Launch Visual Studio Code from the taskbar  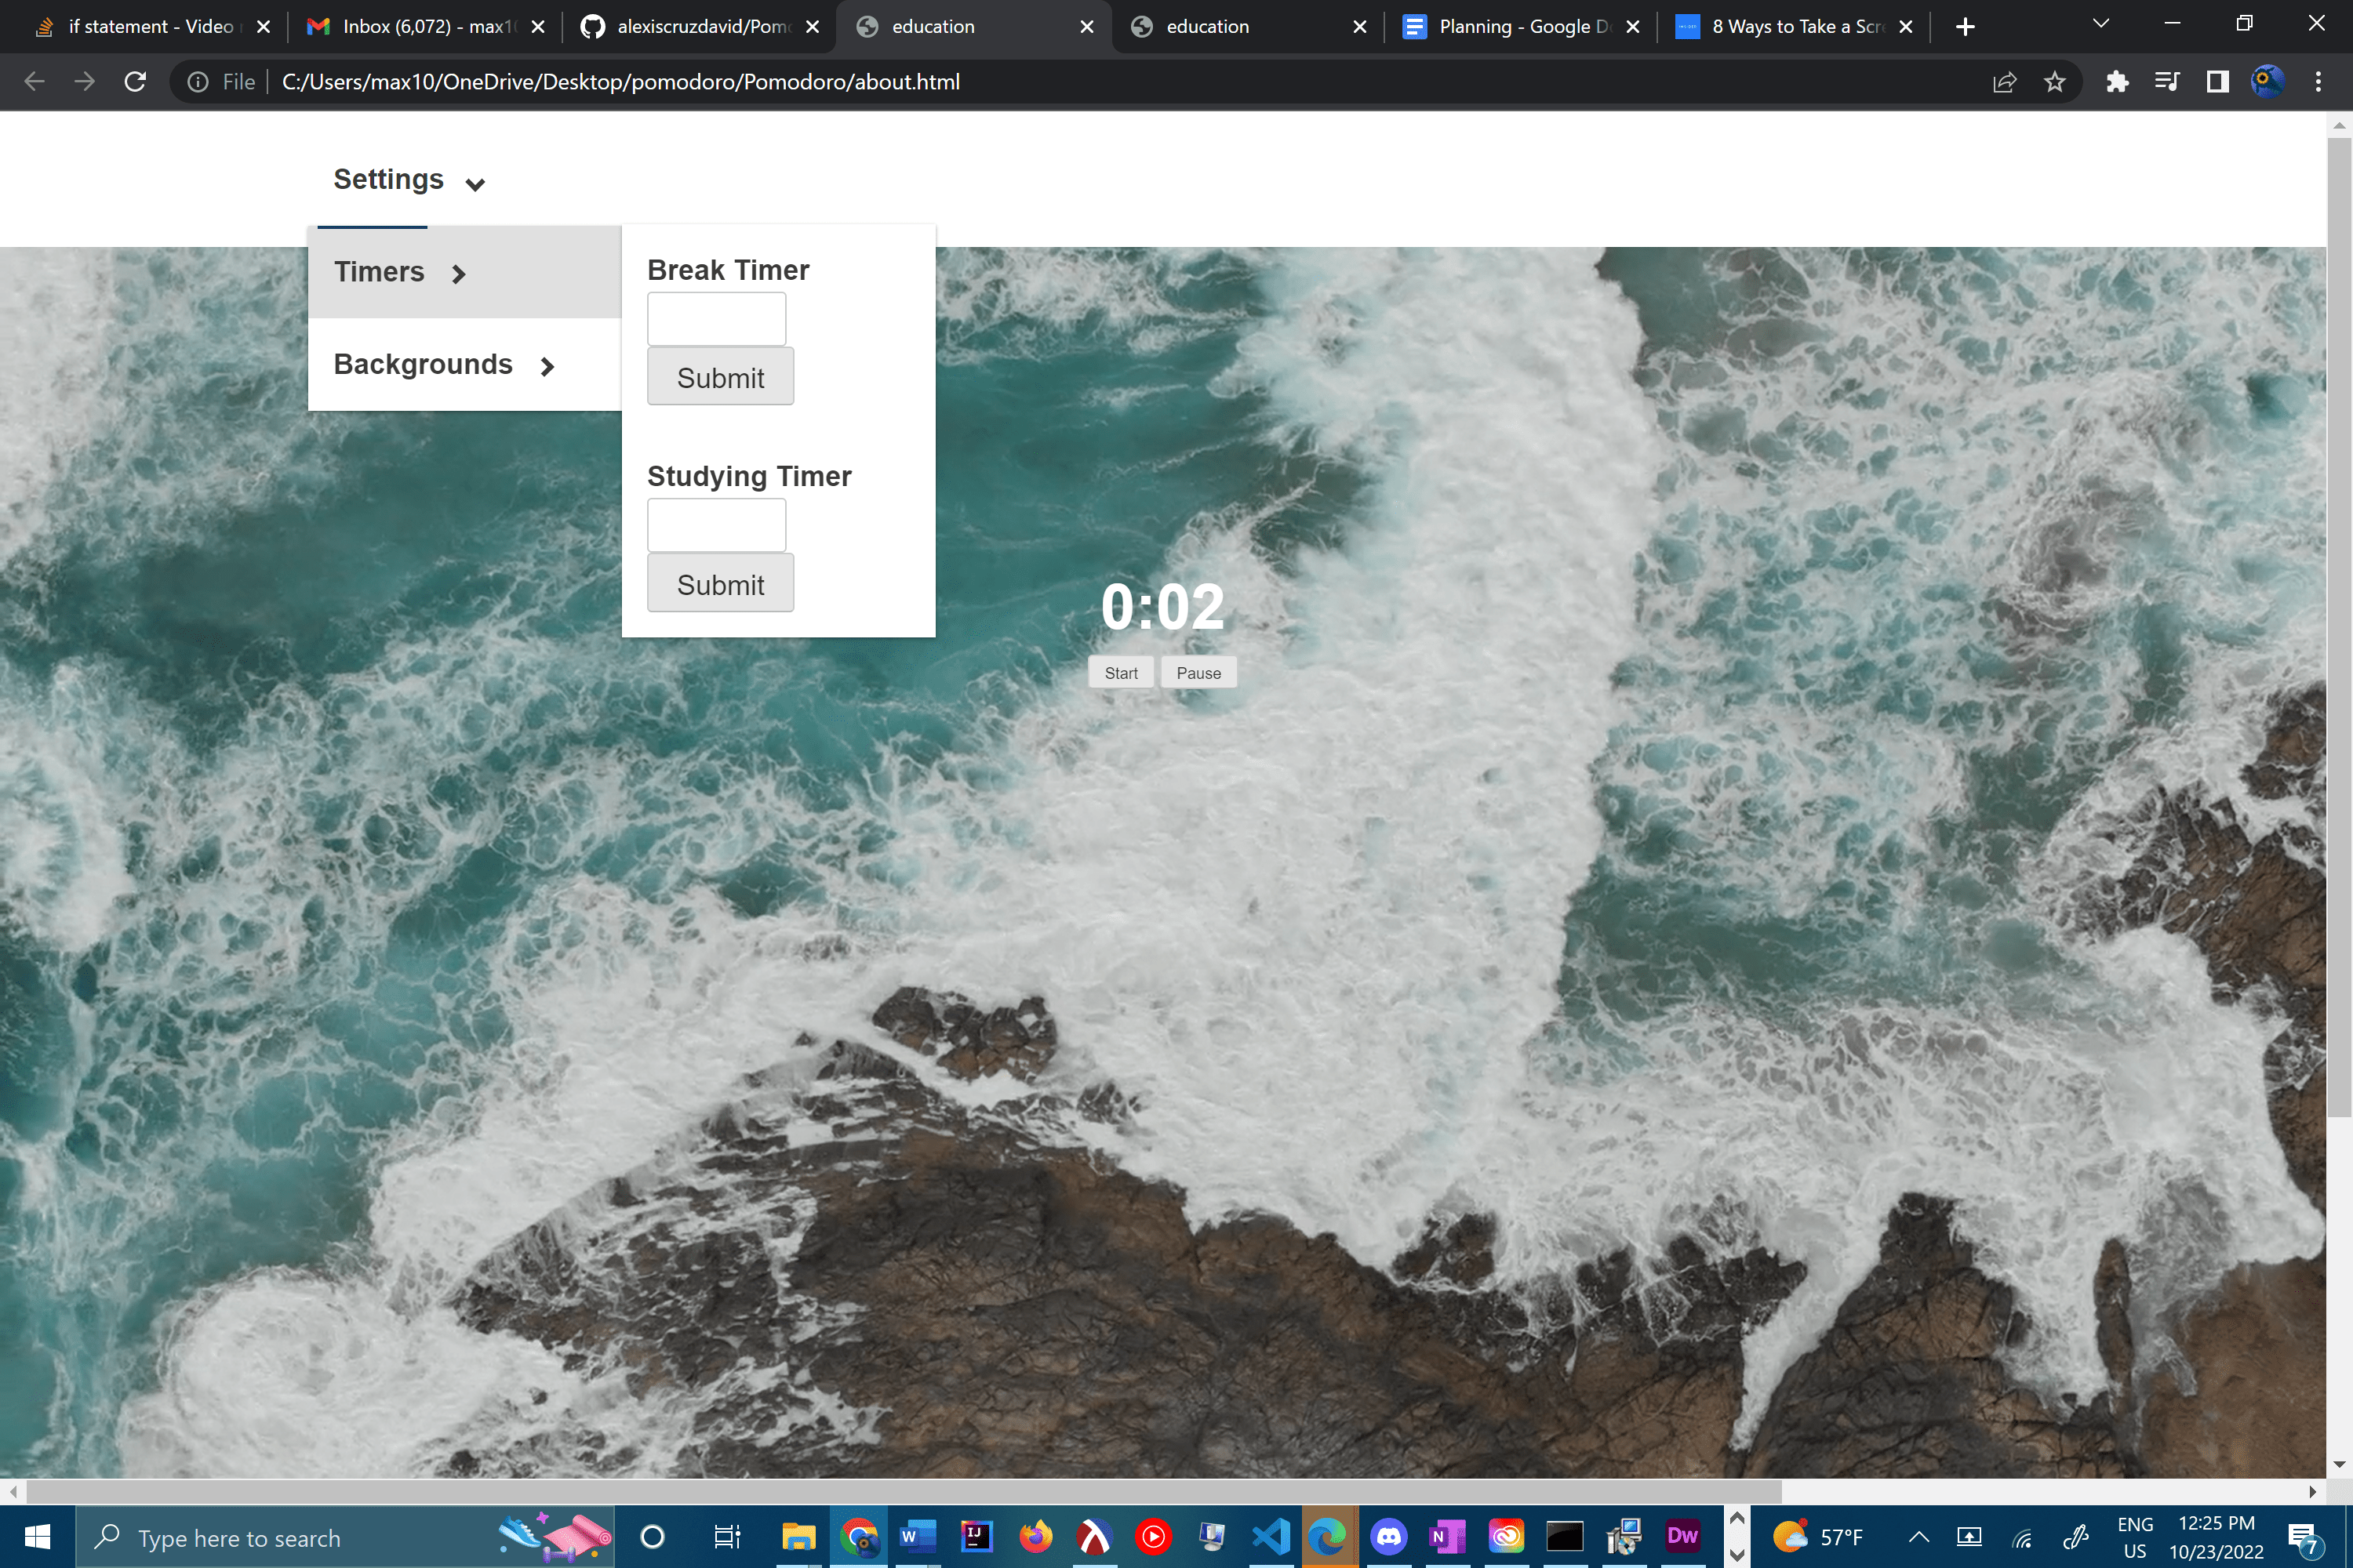point(1271,1536)
